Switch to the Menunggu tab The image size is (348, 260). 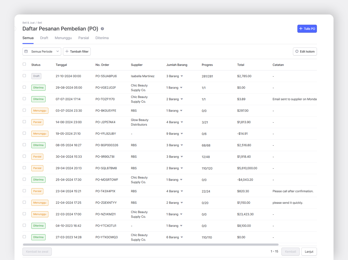click(x=63, y=38)
